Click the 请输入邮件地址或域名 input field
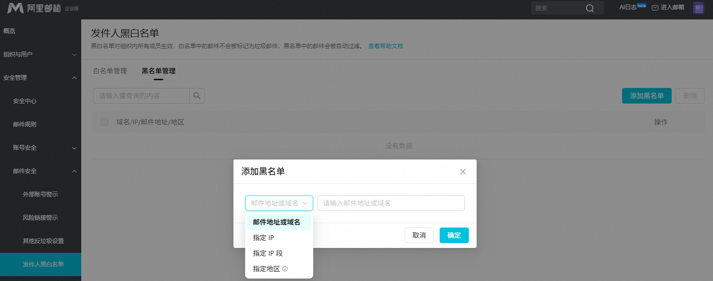Viewport: 713px width, 281px height. (391, 203)
